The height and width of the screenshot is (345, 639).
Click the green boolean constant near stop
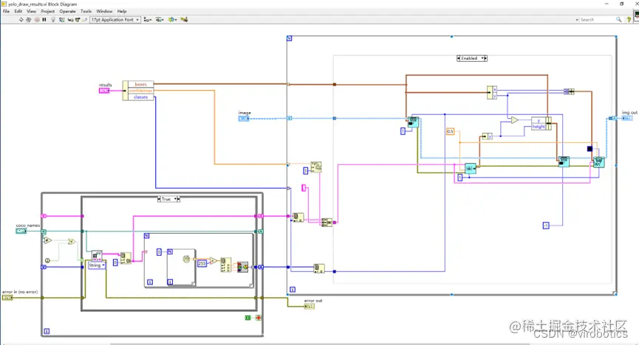247,318
